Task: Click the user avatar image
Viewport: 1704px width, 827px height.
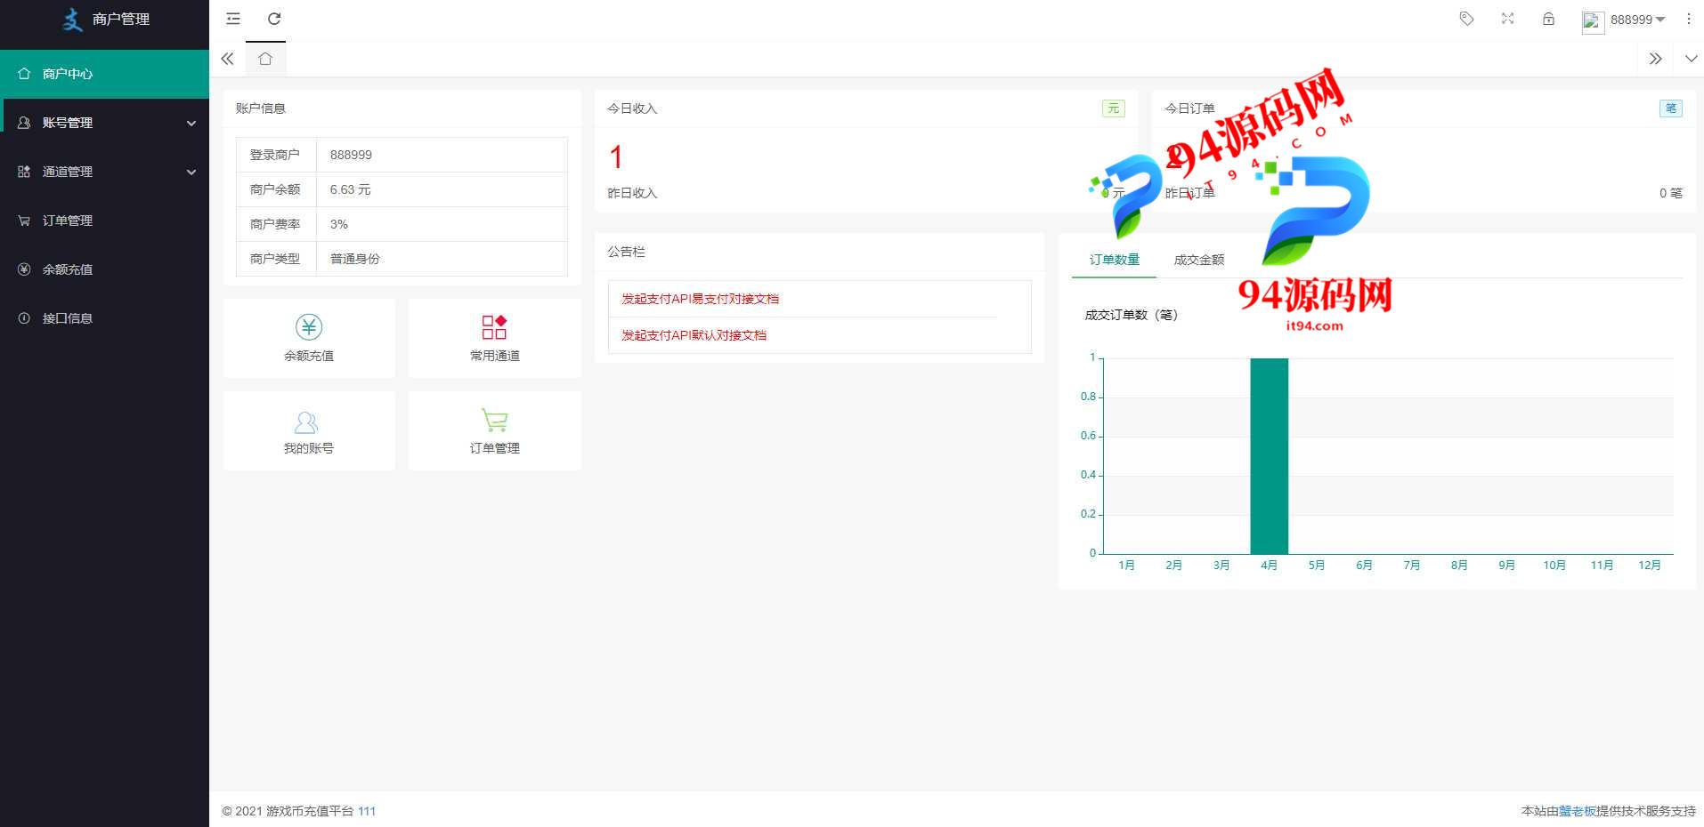Action: coord(1593,22)
